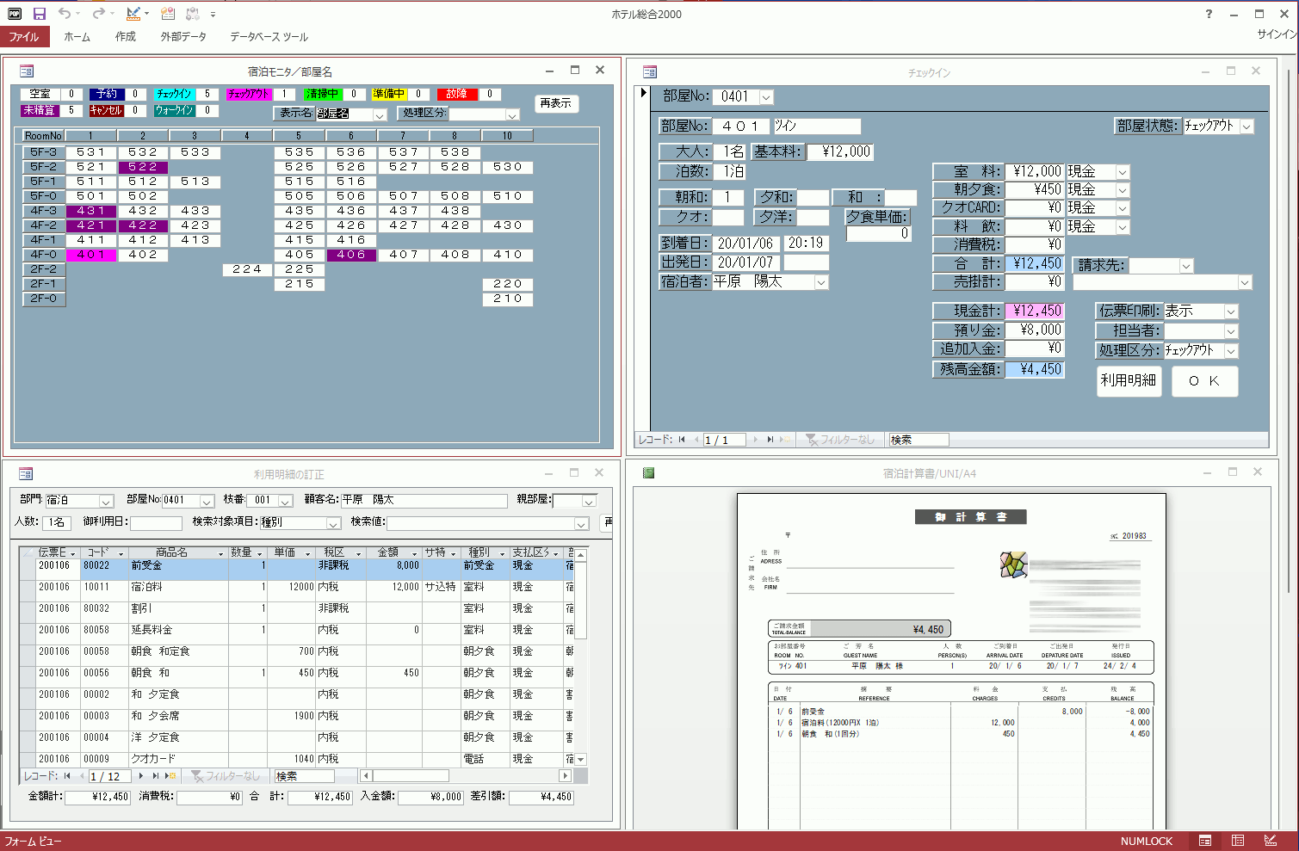
Task: Click the Microsoft Help question mark icon
Action: tap(1209, 14)
